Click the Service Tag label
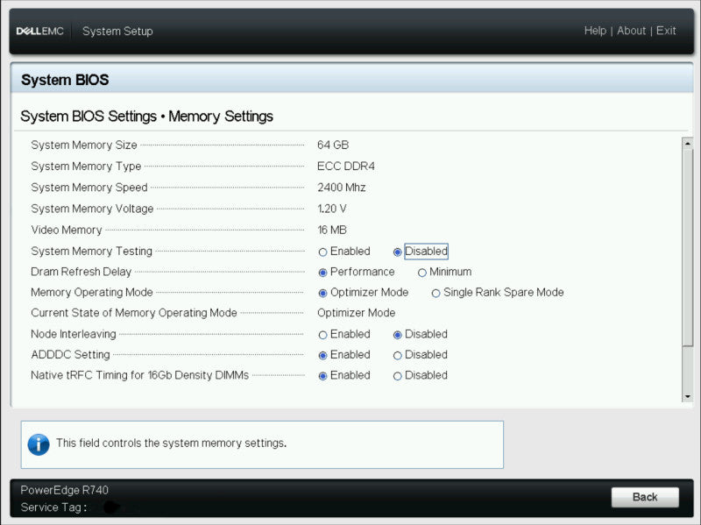 53,507
